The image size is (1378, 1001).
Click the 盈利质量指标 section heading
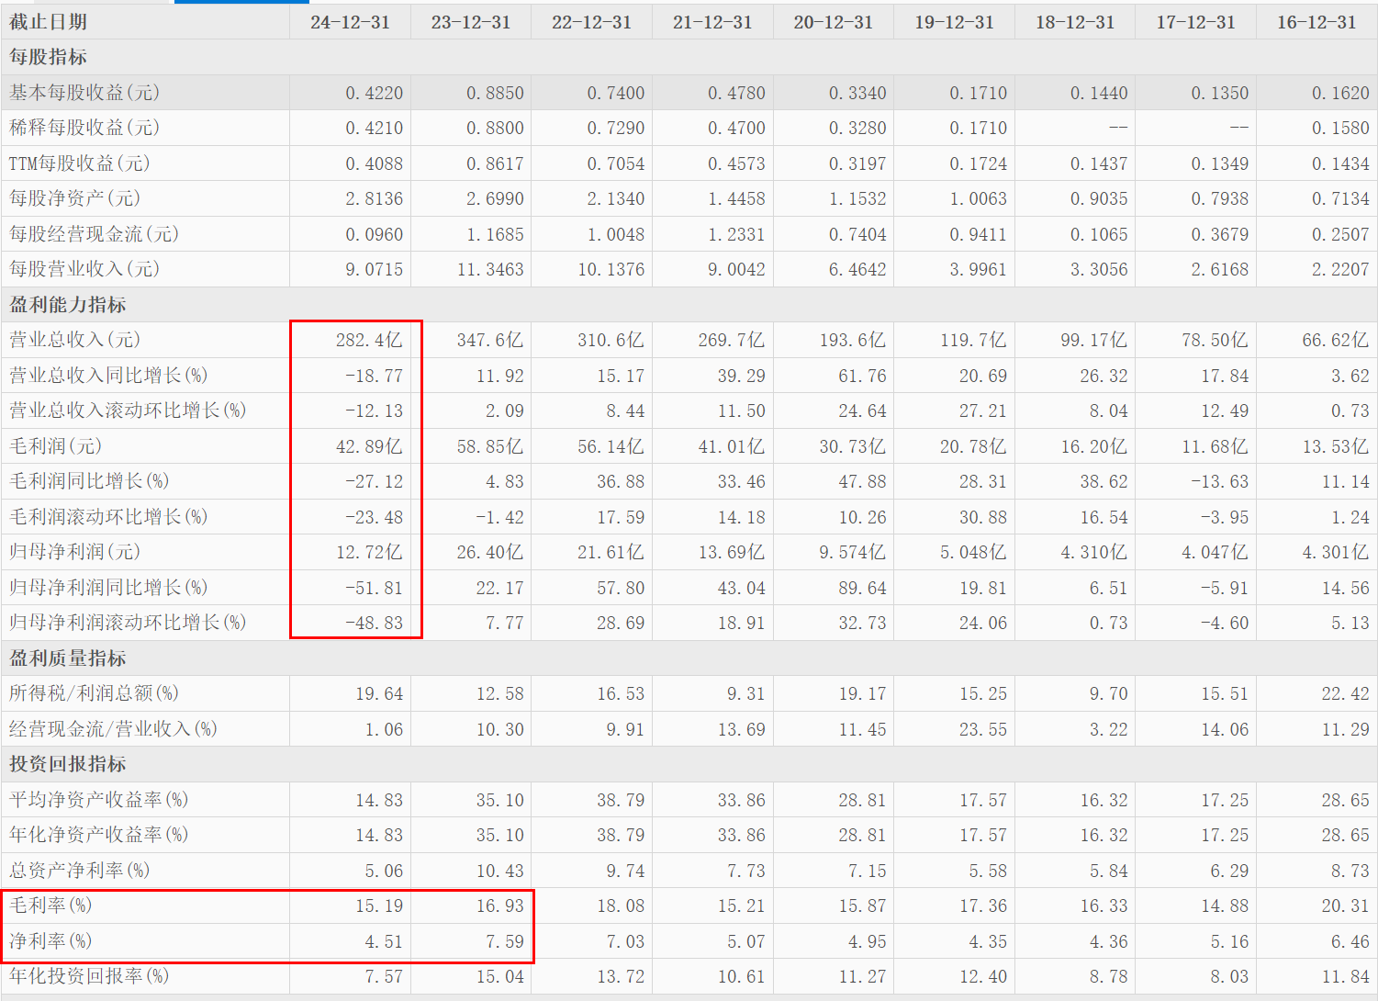click(x=68, y=658)
